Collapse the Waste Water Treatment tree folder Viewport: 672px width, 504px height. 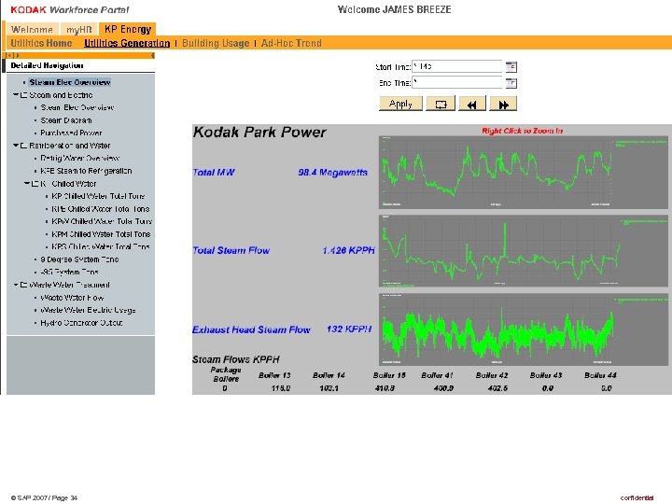[16, 285]
